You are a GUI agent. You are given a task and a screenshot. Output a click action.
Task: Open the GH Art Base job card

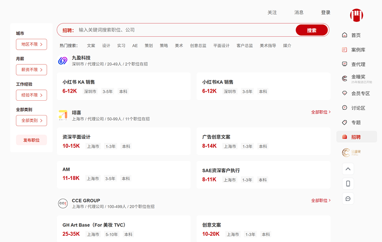pos(124,229)
